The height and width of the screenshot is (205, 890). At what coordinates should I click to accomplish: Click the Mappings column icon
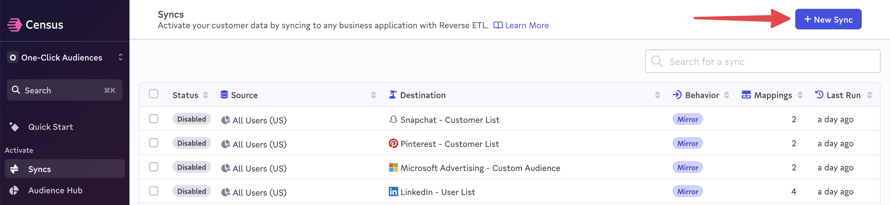pyautogui.click(x=746, y=95)
